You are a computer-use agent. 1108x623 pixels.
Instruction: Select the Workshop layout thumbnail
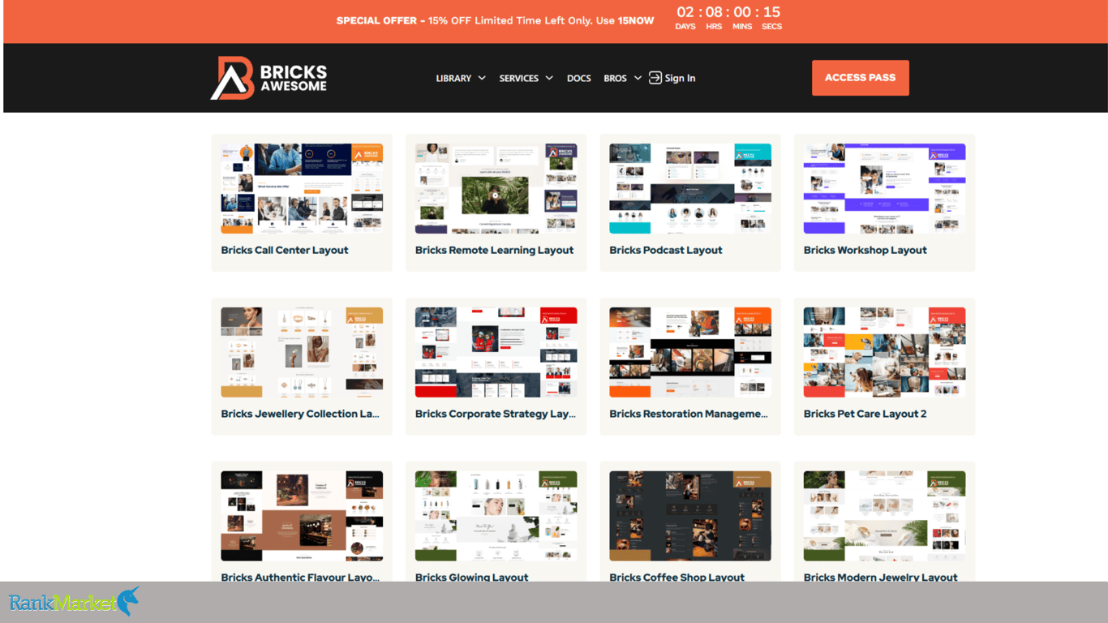tap(884, 189)
